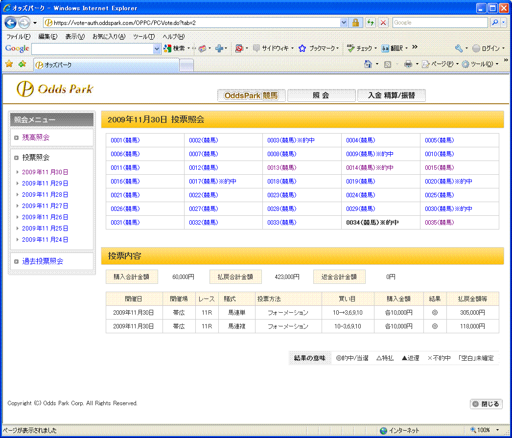
Task: Click the Odds Park logo
Action: [55, 89]
